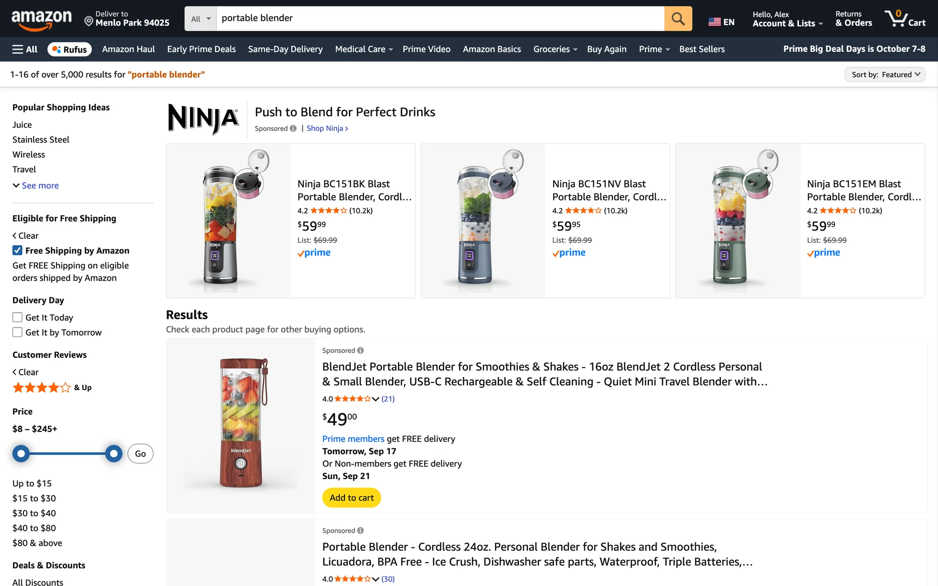The width and height of the screenshot is (938, 586).
Task: Click the BlendJet product thumbnail image
Action: coord(241,423)
